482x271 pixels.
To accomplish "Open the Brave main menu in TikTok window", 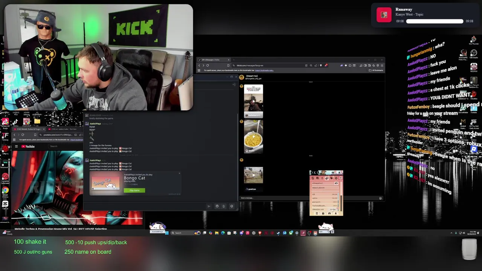I will (382, 65).
